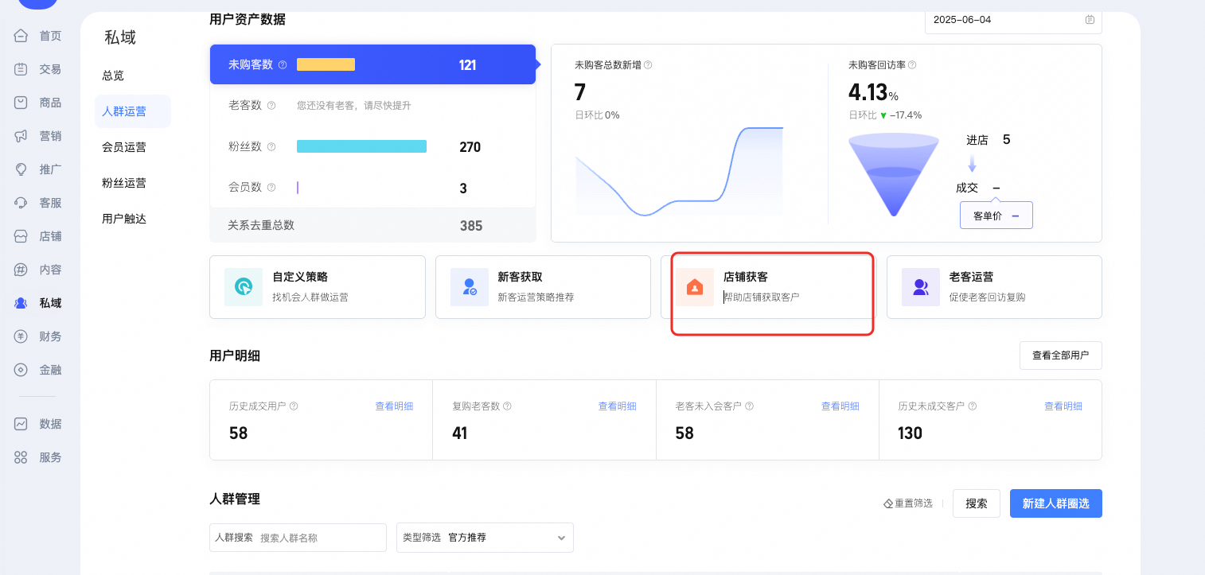1205x575 pixels.
Task: Click help icon next to 未购客总数新增
Action: (648, 65)
